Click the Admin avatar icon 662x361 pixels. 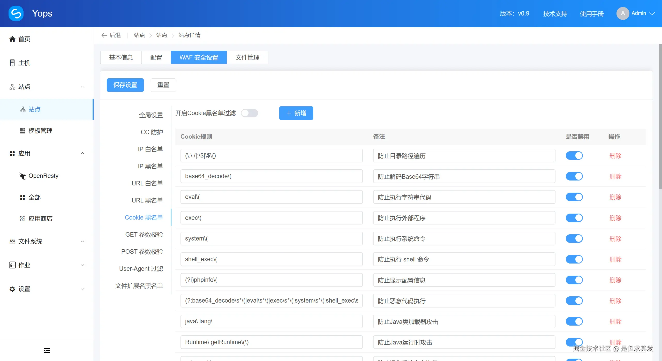click(623, 13)
